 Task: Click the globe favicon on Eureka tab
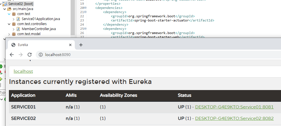pos(13,45)
